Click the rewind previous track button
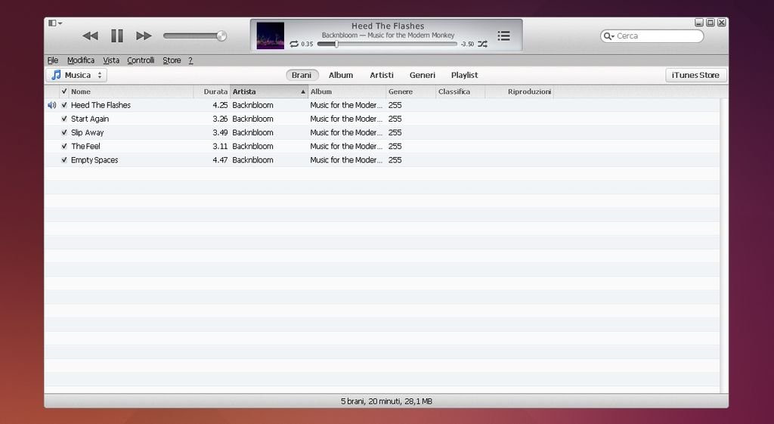The image size is (774, 424). (91, 36)
